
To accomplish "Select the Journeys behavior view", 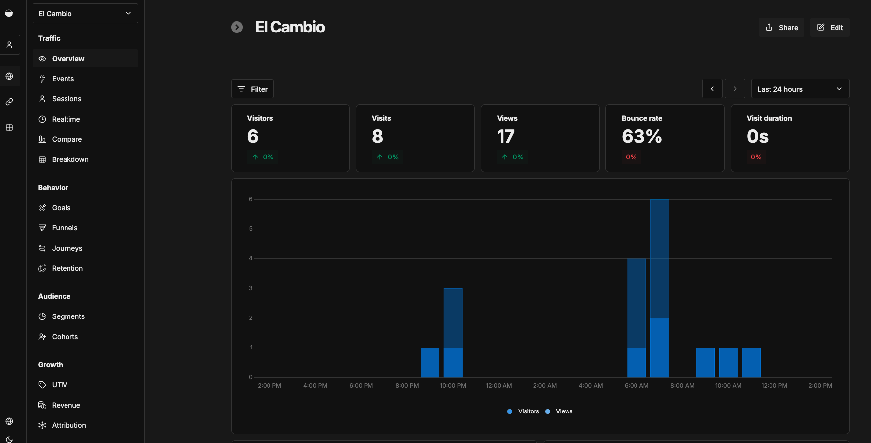I will (x=67, y=248).
